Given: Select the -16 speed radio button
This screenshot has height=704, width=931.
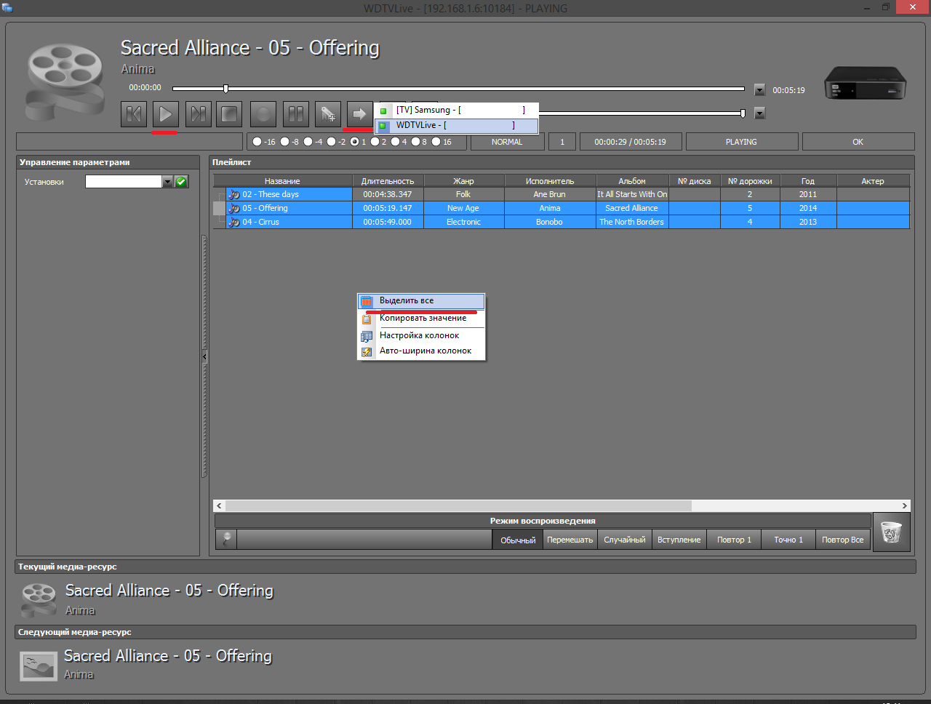Looking at the screenshot, I should pyautogui.click(x=257, y=142).
